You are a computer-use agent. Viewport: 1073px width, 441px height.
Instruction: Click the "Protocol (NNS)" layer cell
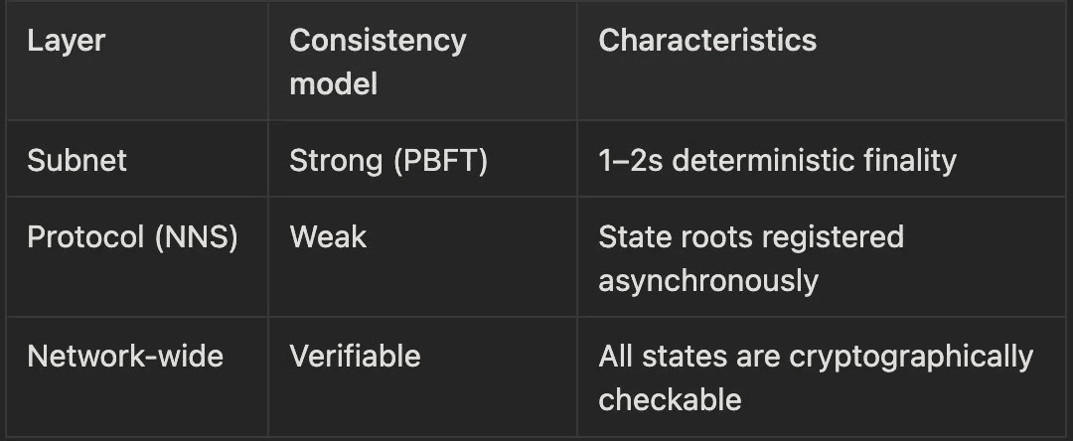pyautogui.click(x=132, y=238)
